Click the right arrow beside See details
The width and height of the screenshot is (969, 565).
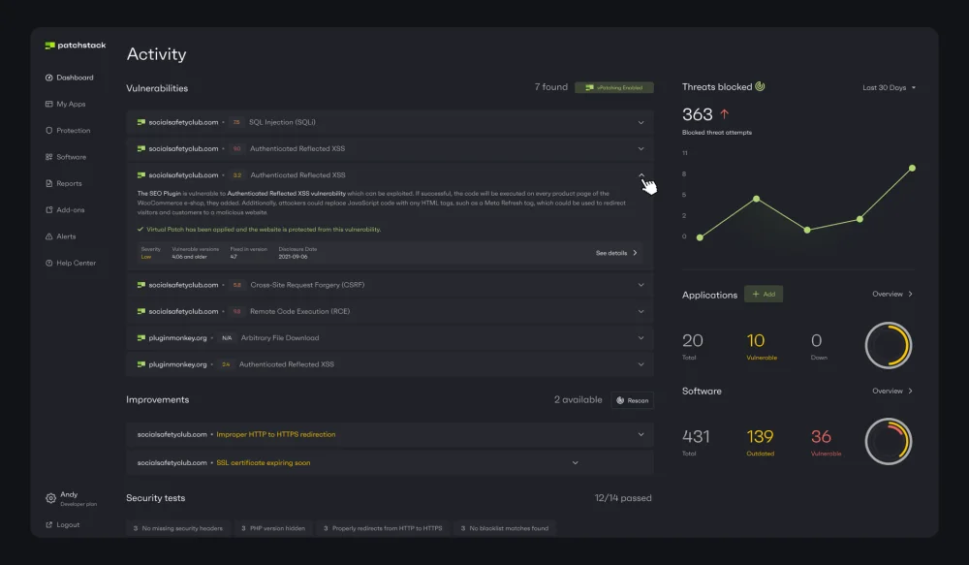[635, 253]
